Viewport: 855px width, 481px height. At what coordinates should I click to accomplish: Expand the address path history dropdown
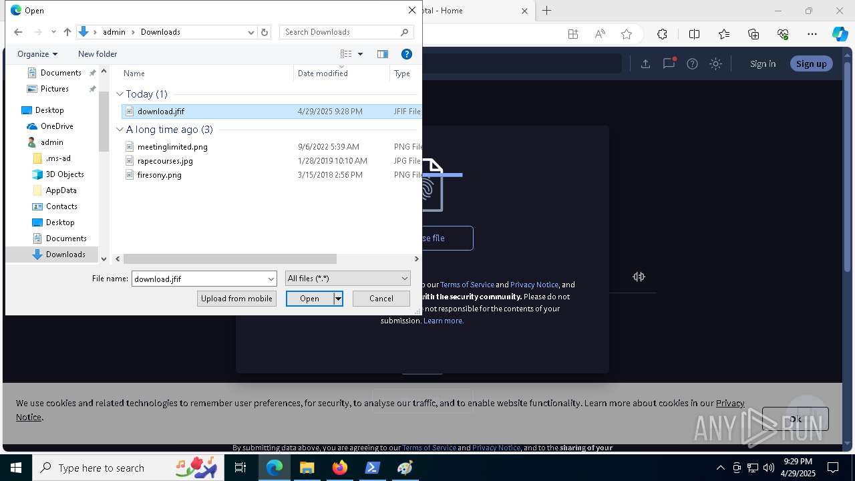point(251,32)
